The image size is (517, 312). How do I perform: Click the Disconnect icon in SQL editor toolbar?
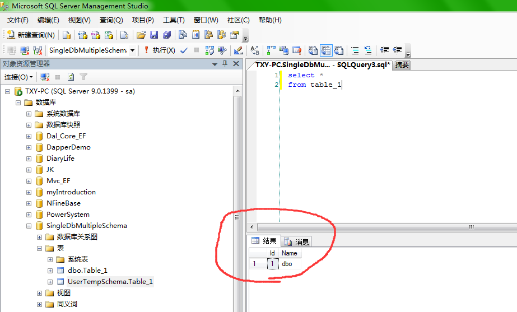coord(25,50)
